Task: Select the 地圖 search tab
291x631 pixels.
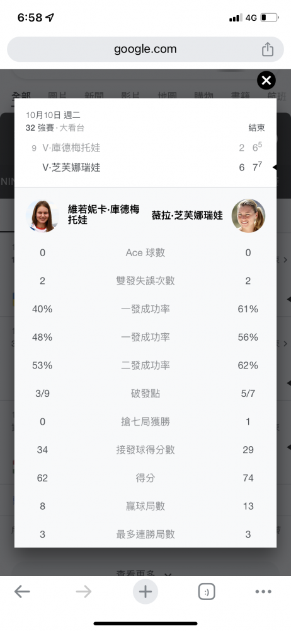Action: [x=167, y=96]
